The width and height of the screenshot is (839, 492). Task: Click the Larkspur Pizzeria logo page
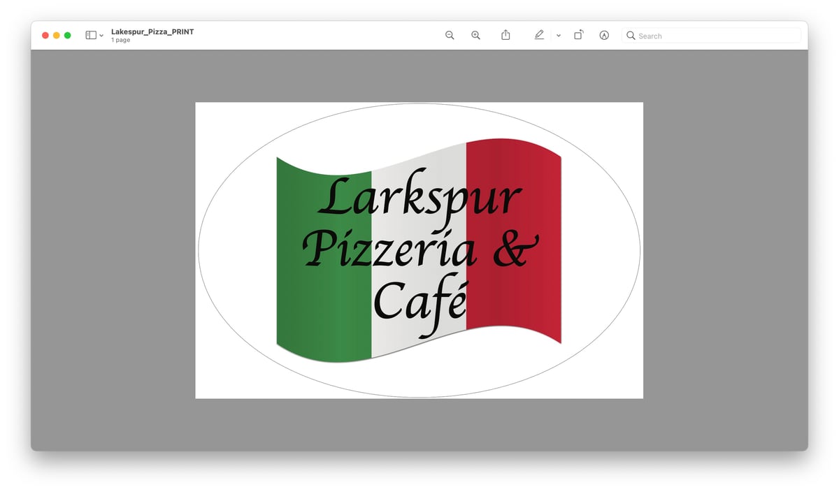pyautogui.click(x=419, y=250)
